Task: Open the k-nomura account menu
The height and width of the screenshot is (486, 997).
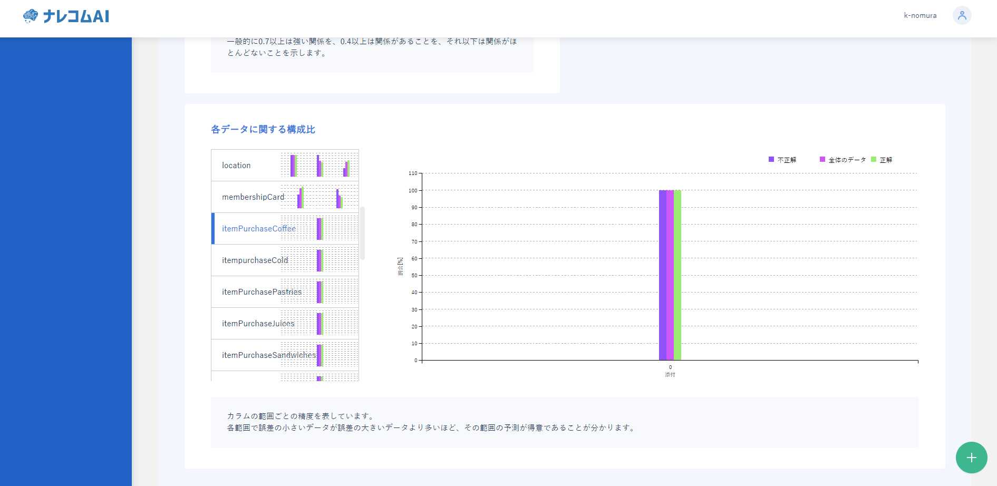Action: [x=919, y=15]
